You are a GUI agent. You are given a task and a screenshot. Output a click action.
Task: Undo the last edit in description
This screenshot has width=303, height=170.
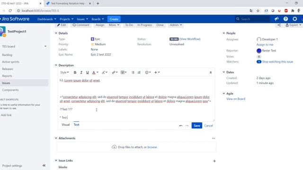coord(181,126)
